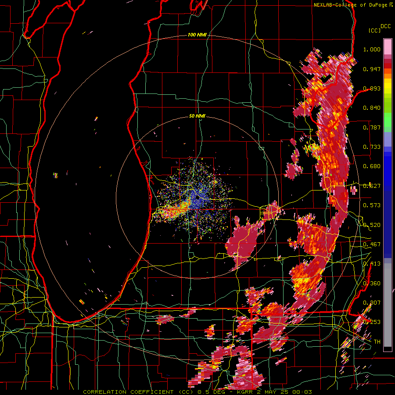
Task: Select the 0.787 scale value
Action: pyautogui.click(x=372, y=127)
